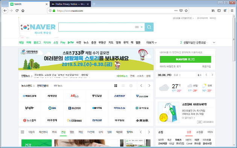
Task: Open the Naver TV link
Action: 71,42
